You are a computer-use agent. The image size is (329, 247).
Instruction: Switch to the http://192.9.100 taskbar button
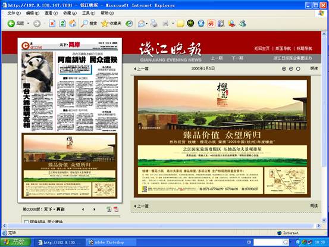(x=59, y=242)
